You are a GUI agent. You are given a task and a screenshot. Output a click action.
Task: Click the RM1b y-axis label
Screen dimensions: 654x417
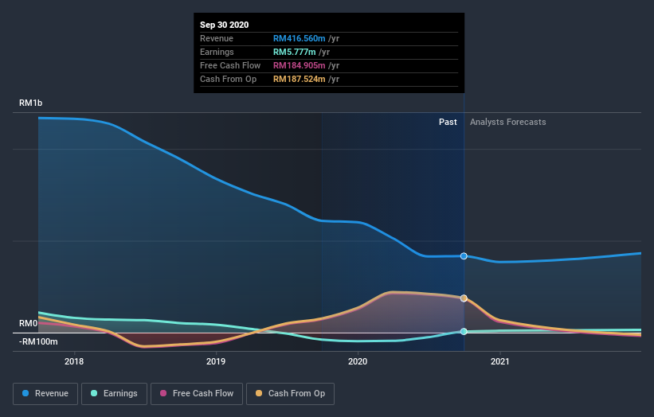[x=30, y=103]
